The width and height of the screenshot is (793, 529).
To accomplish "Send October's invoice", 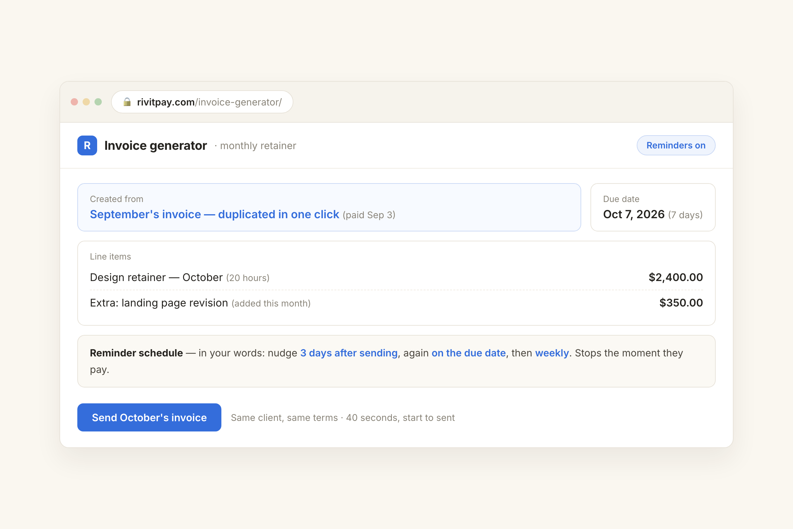I will pos(149,417).
